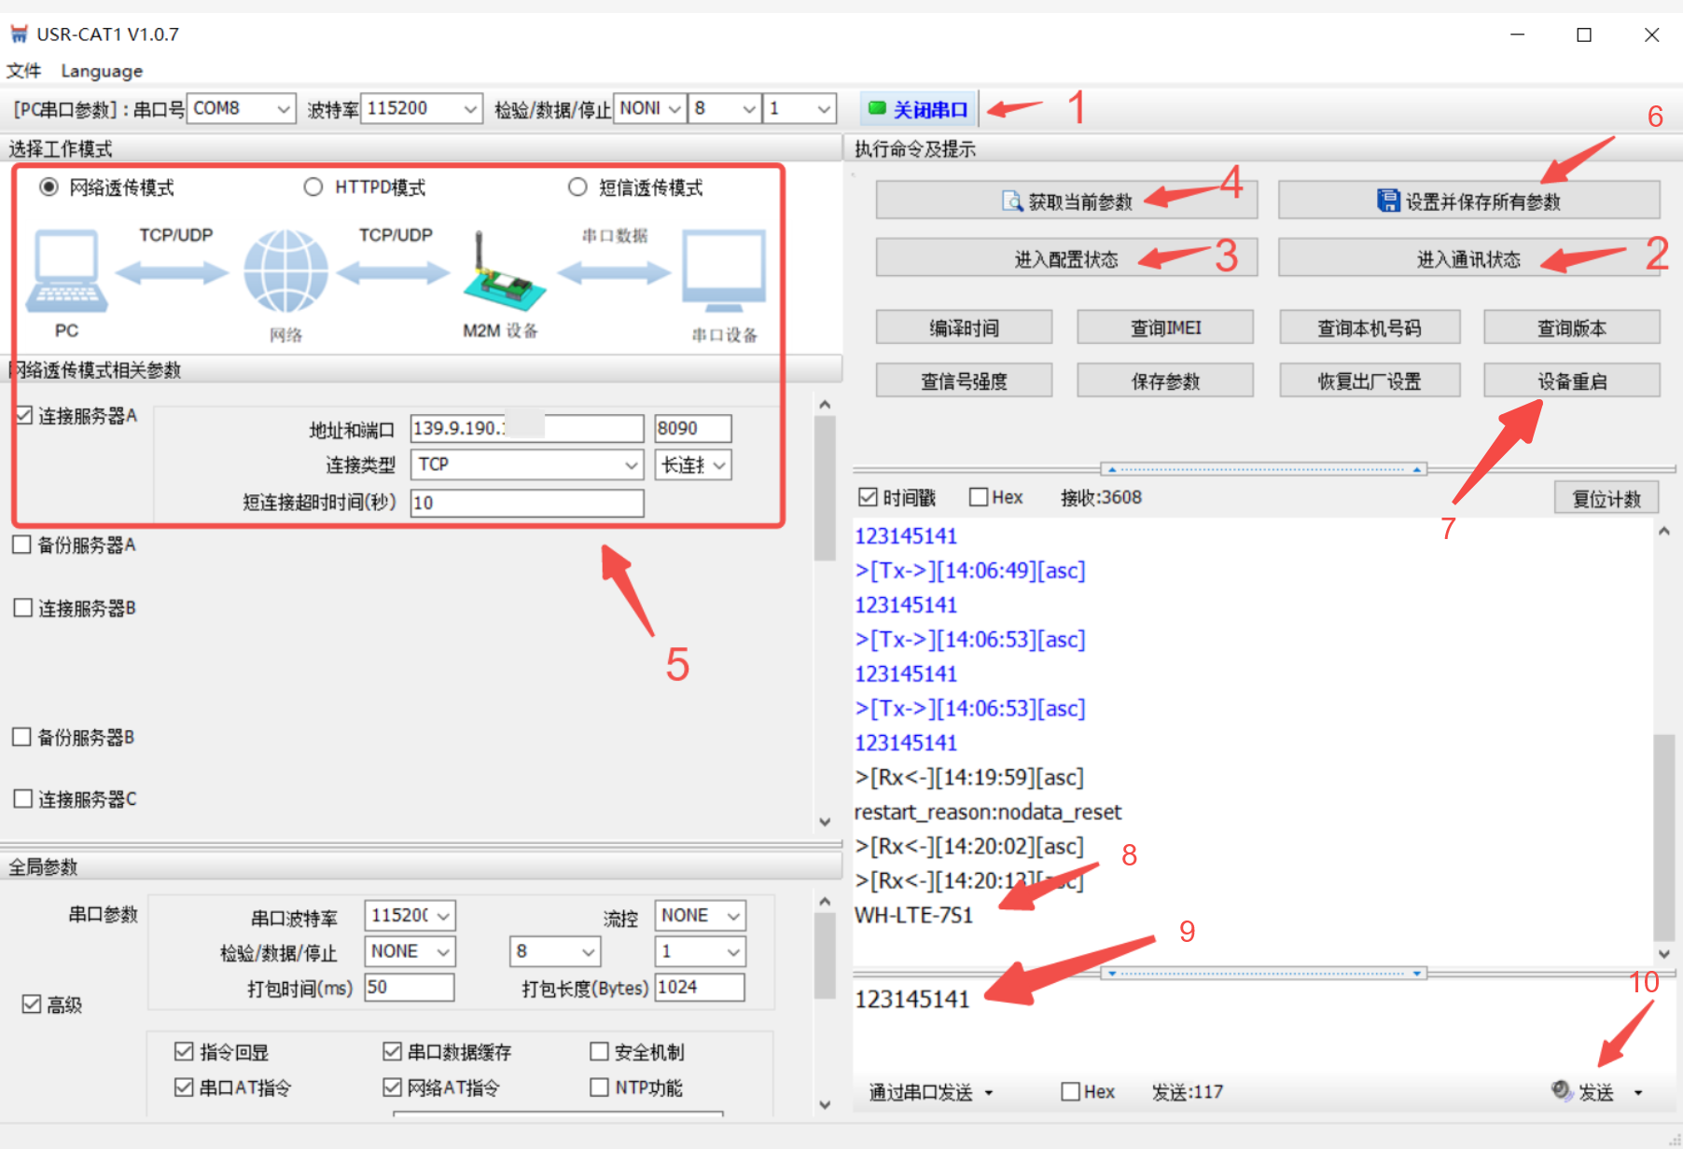Image resolution: width=1683 pixels, height=1149 pixels.
Task: Click the green serial port status indicator
Action: [x=877, y=109]
